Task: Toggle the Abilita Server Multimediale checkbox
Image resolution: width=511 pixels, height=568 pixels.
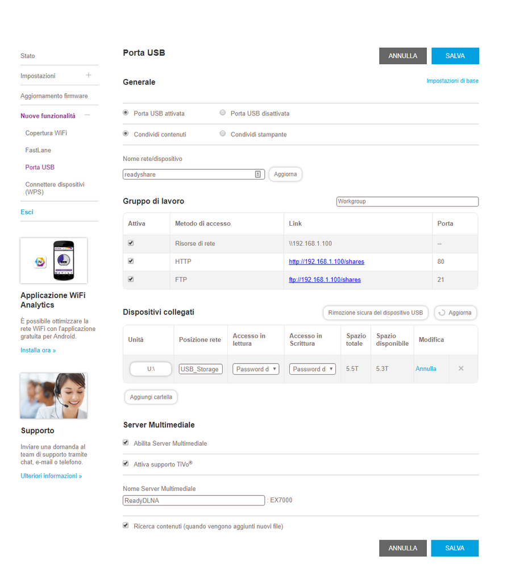Action: pos(126,443)
